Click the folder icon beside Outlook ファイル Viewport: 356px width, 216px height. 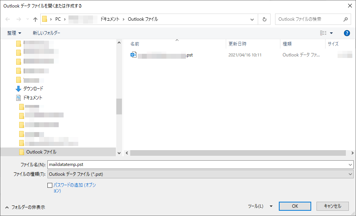pyautogui.click(x=21, y=152)
